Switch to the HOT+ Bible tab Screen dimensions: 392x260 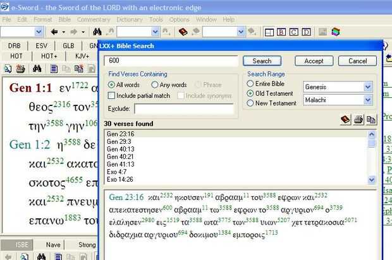[49, 56]
